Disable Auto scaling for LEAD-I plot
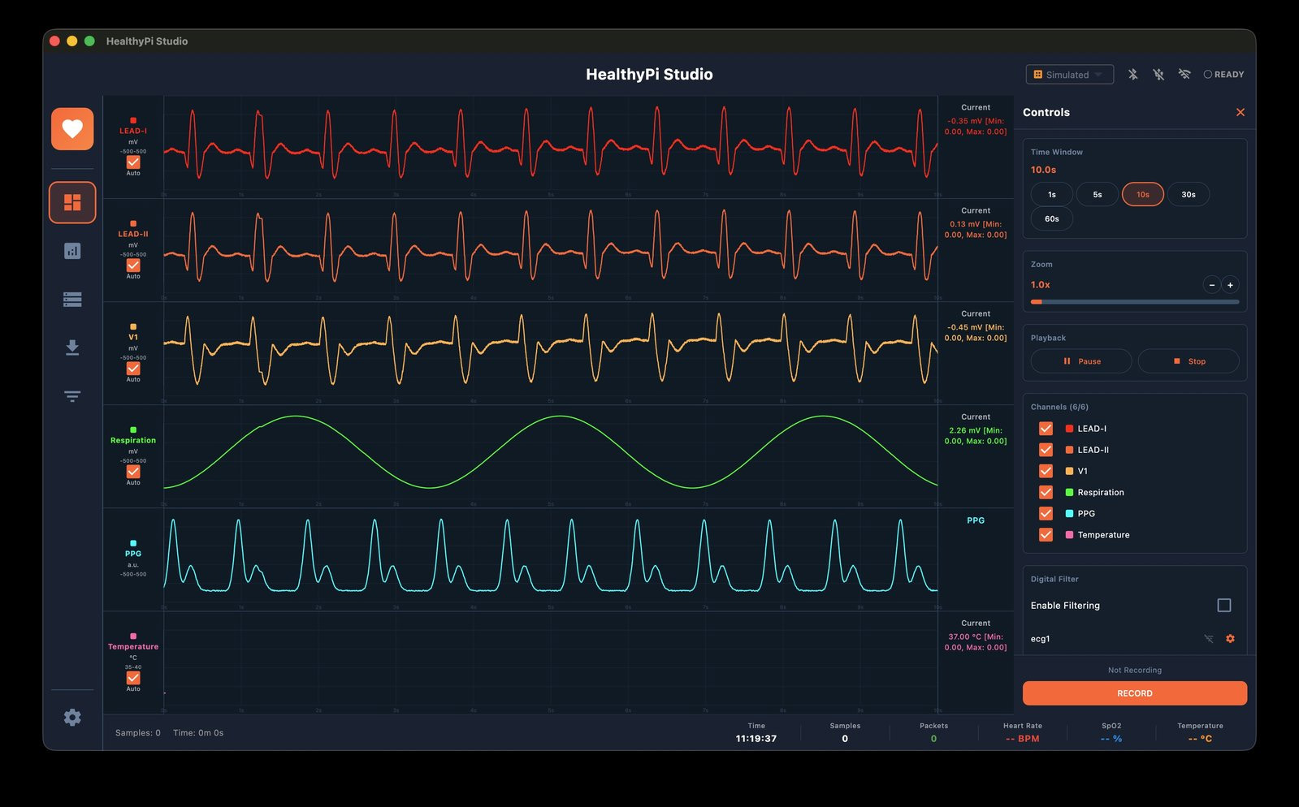This screenshot has width=1299, height=807. [x=133, y=162]
